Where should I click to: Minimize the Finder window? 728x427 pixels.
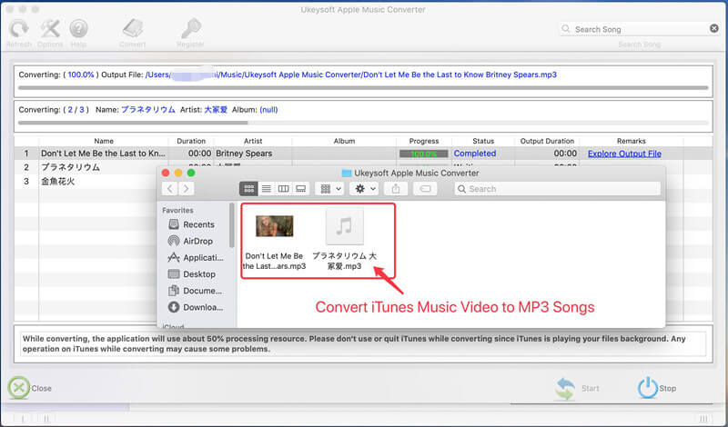(178, 173)
